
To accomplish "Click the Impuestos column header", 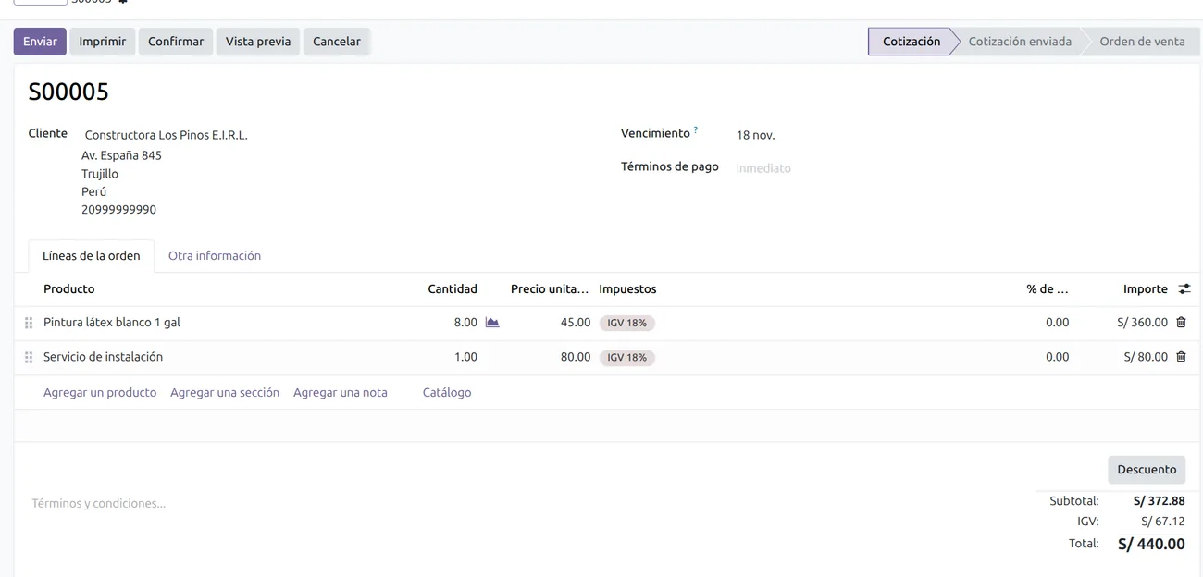I will [x=627, y=289].
